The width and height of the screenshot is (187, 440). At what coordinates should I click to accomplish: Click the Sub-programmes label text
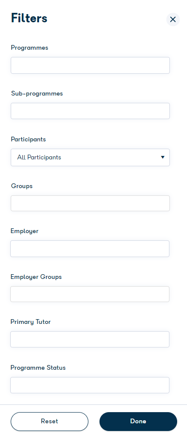tap(37, 93)
